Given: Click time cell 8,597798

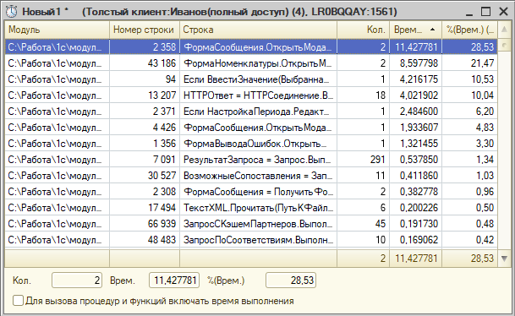Looking at the screenshot, I should pos(416,63).
